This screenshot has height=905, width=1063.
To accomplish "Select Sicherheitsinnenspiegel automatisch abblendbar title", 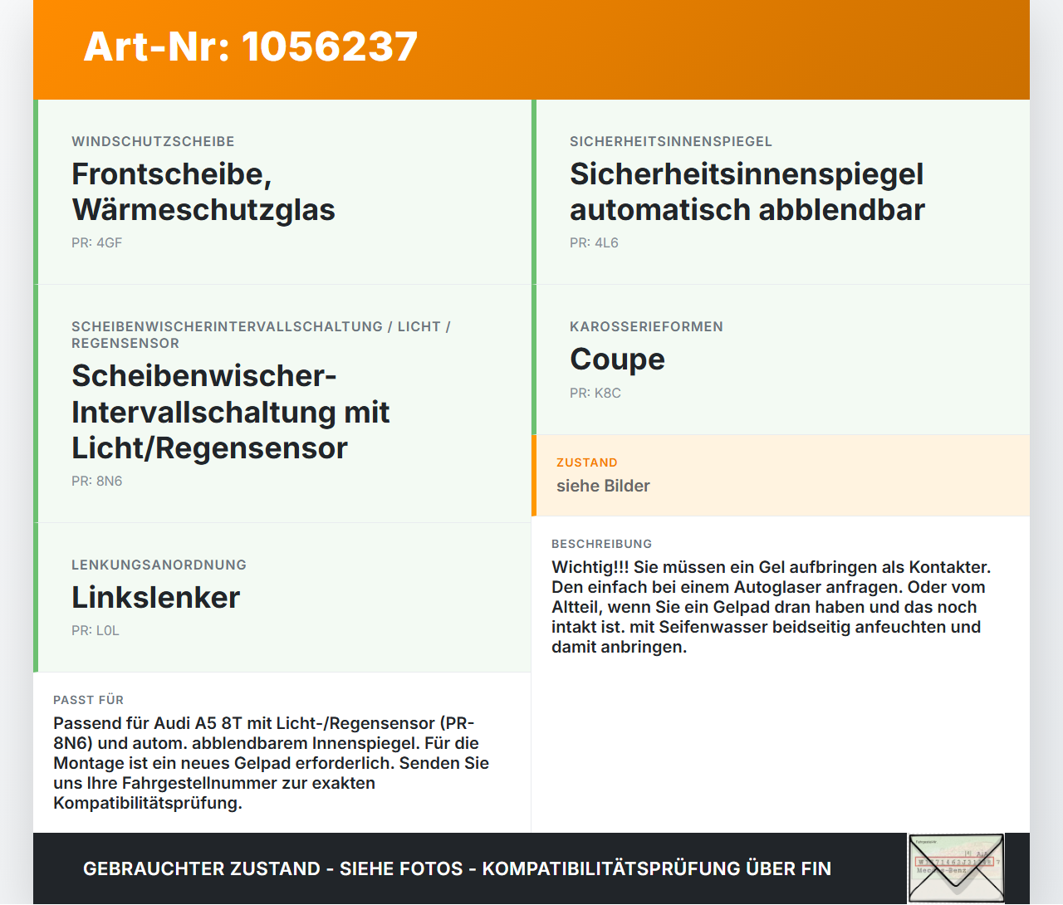I will tap(747, 192).
